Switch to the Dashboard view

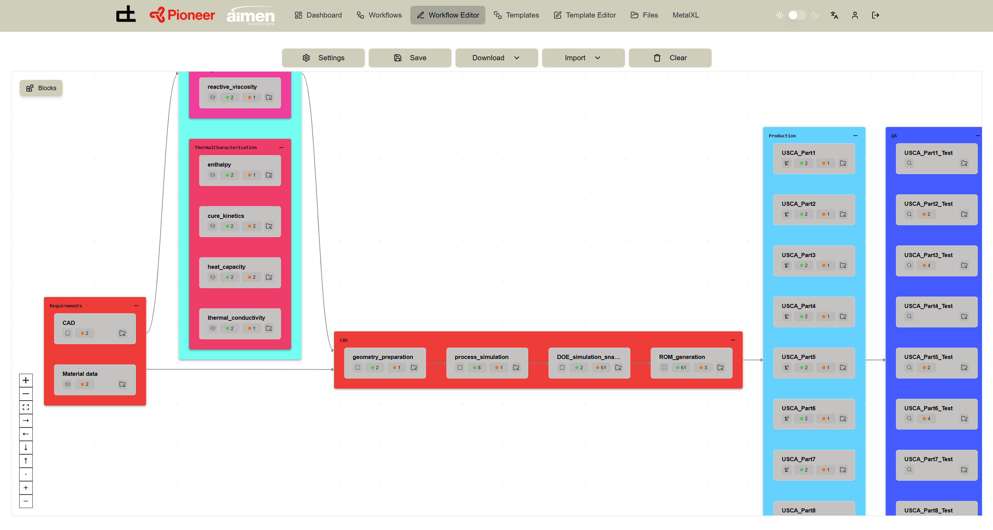318,15
